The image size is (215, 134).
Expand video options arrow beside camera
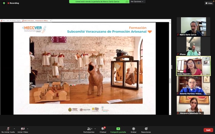click(x=29, y=129)
